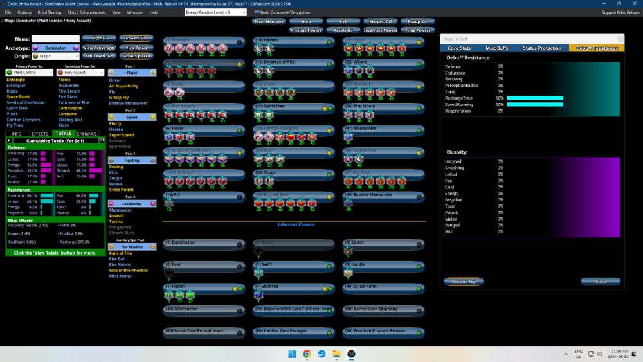The height and width of the screenshot is (362, 643).
Task: Open the Pool 3 Fighting selector
Action: 132,161
